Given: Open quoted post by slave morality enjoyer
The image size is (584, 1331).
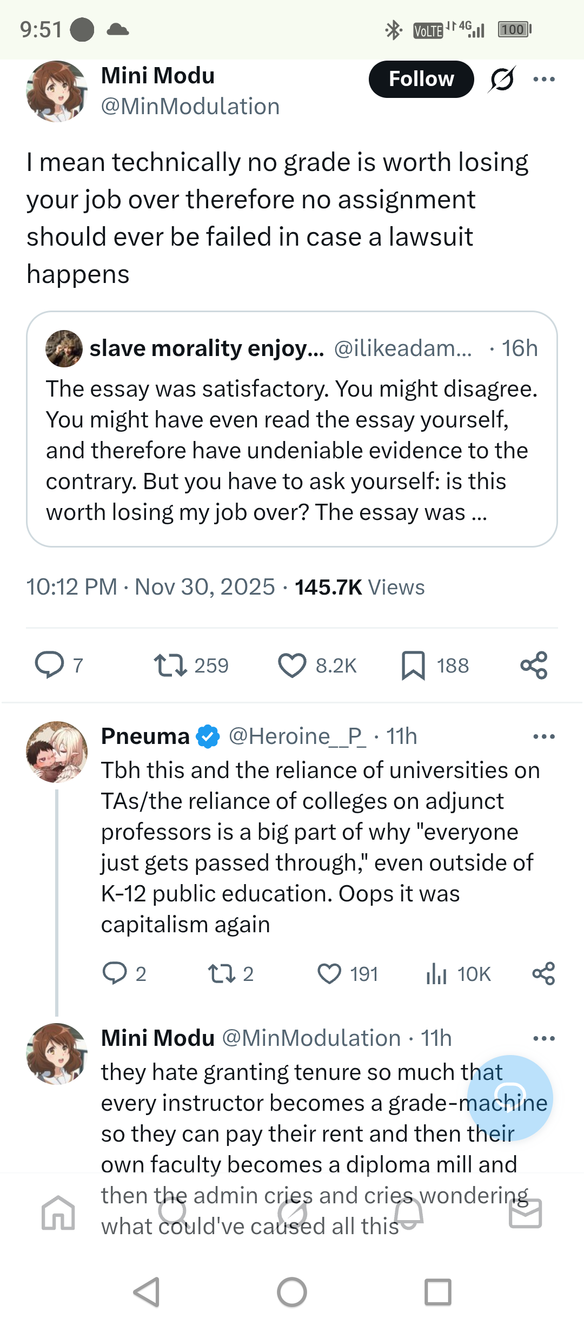Looking at the screenshot, I should click(x=292, y=429).
